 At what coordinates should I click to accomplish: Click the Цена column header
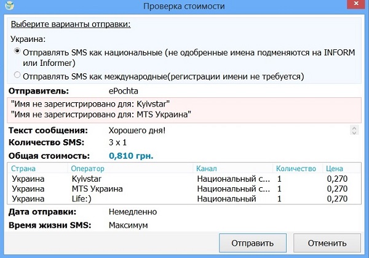point(341,169)
